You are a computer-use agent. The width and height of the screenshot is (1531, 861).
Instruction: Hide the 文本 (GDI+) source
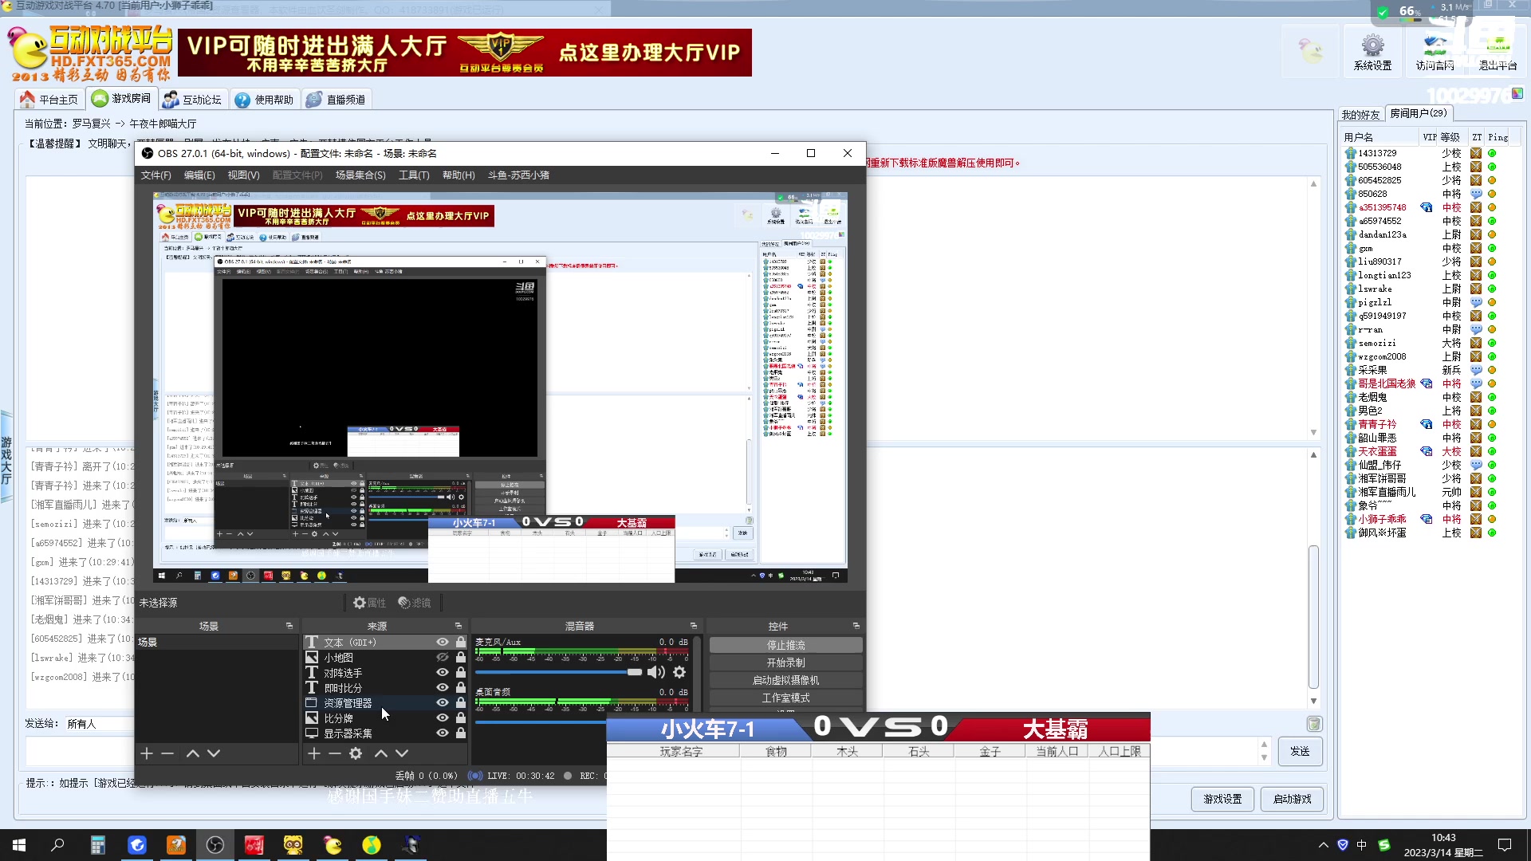(442, 642)
